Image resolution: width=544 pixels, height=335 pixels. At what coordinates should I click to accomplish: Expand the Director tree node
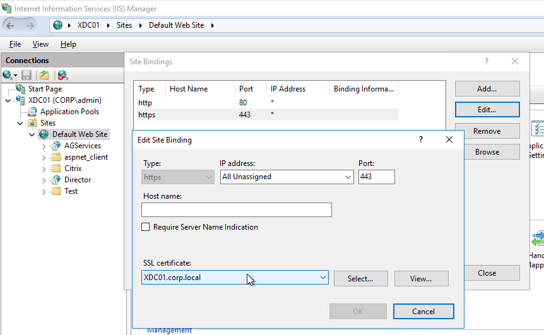click(x=44, y=180)
